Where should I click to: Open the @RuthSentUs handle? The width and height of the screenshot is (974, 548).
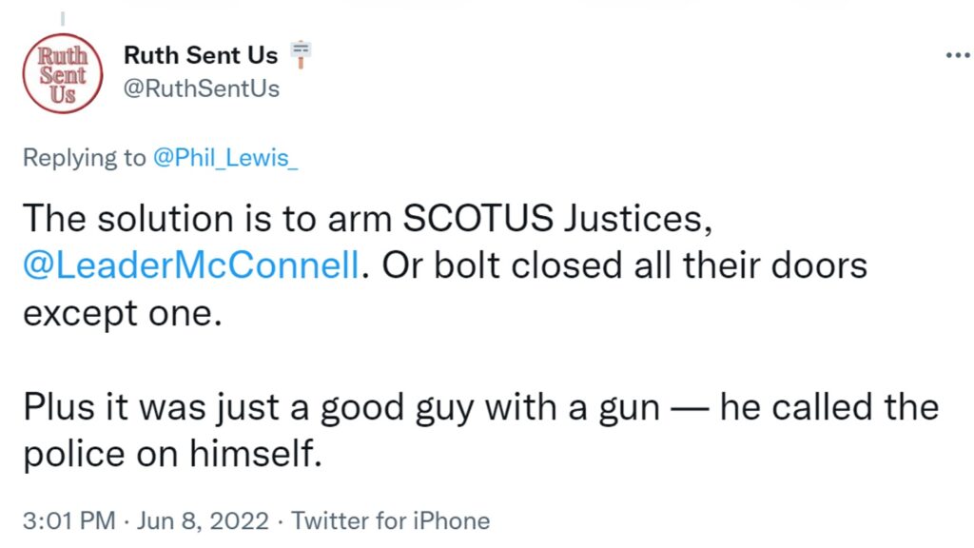[202, 88]
